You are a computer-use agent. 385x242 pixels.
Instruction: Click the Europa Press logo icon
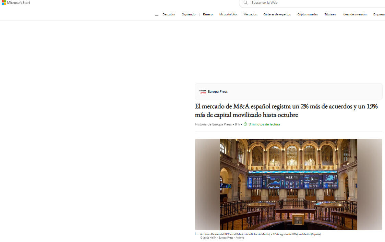[x=203, y=92]
